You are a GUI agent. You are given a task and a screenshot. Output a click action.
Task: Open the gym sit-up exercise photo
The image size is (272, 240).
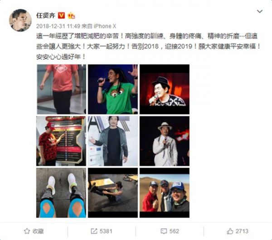point(113,193)
